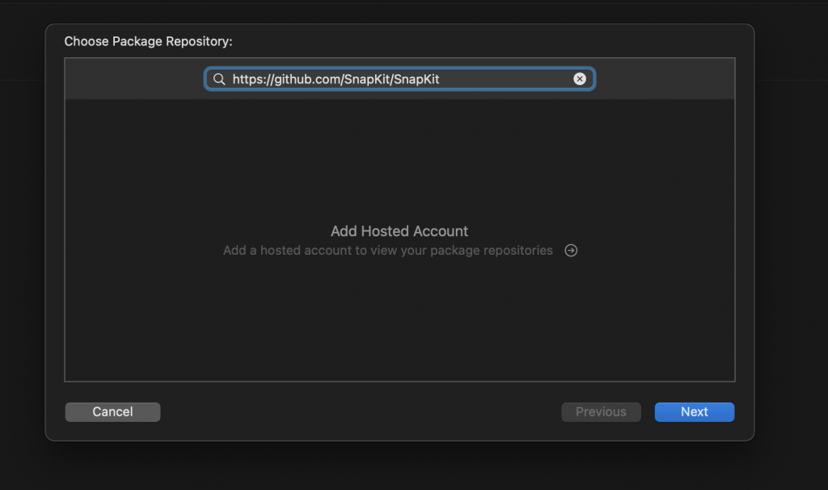828x490 pixels.
Task: Click the Previous button
Action: (601, 412)
